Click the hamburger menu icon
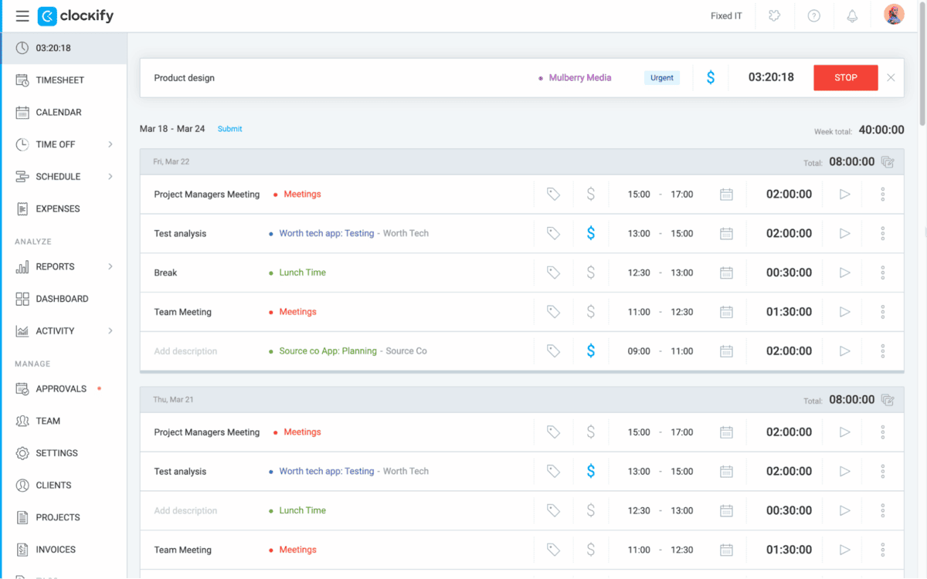The width and height of the screenshot is (927, 579). coord(22,16)
